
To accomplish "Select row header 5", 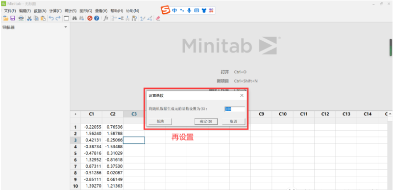I will point(75,153).
